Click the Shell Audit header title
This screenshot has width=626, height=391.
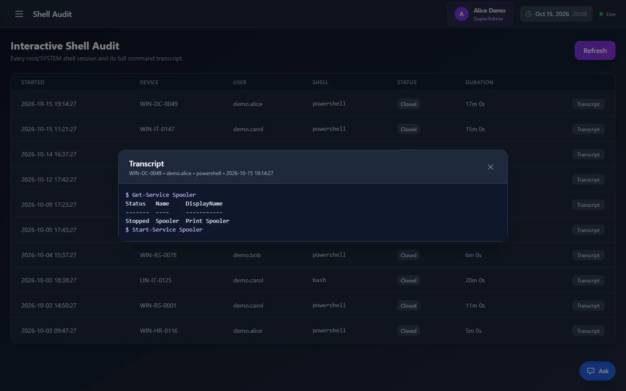pos(52,14)
